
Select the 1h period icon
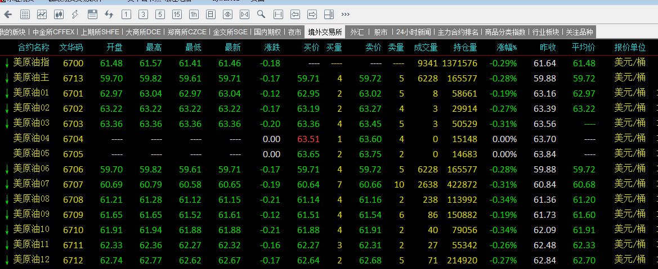coord(194,15)
